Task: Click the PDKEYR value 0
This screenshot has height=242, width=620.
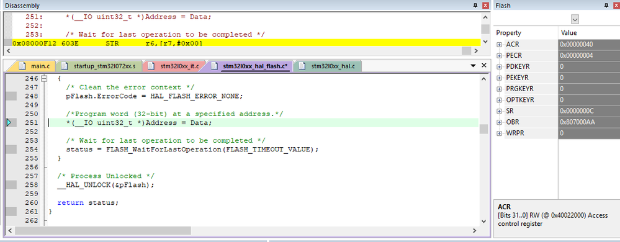Action: [589, 66]
